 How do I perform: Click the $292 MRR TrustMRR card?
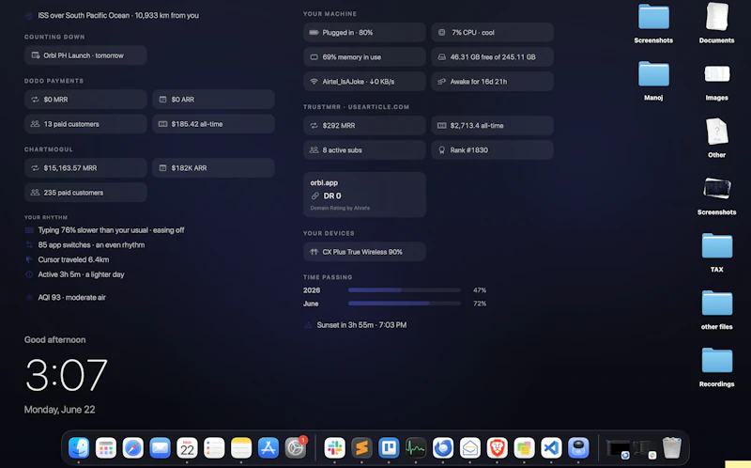[x=364, y=125]
